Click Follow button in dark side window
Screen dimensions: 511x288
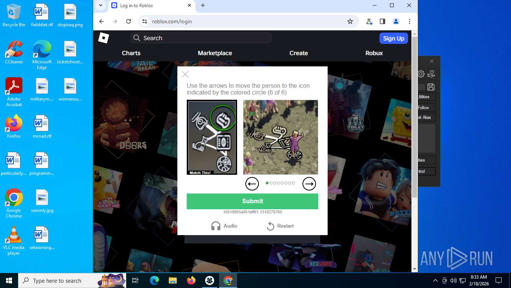point(426,107)
